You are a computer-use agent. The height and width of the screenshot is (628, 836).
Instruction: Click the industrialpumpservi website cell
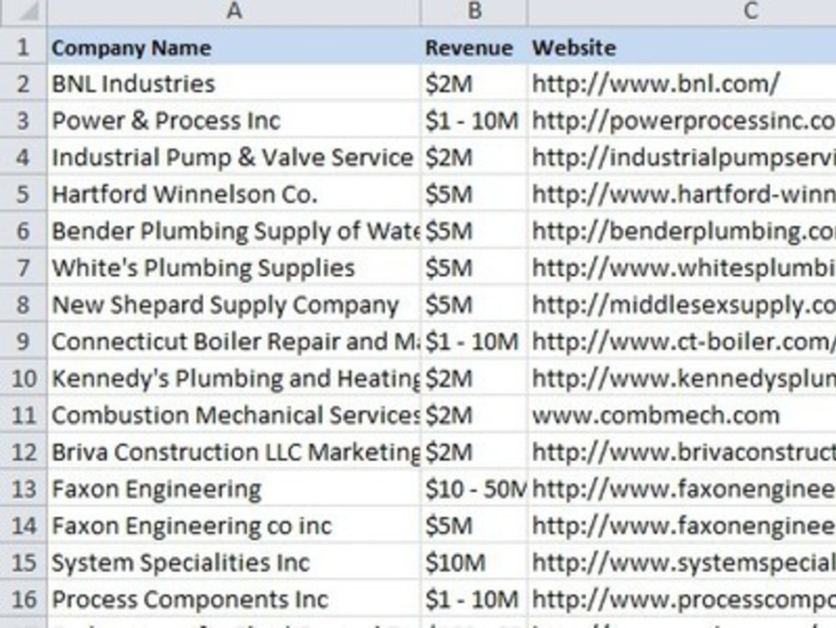(682, 157)
